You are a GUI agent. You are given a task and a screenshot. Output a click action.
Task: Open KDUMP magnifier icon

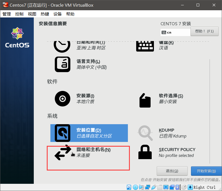(x=145, y=133)
